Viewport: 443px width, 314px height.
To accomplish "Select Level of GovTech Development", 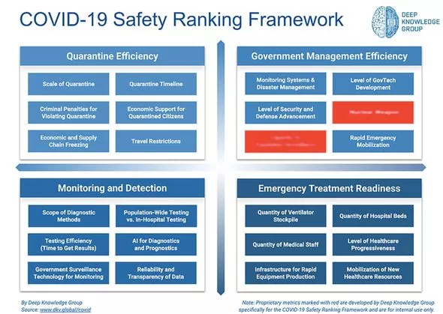I will [373, 84].
